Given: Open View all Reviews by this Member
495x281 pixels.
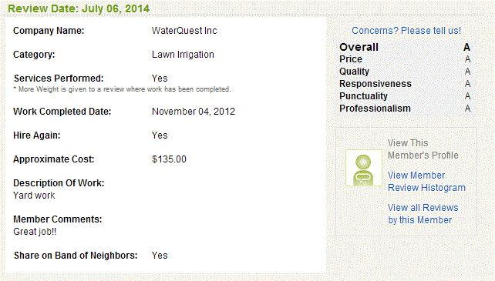Looking at the screenshot, I should 423,214.
